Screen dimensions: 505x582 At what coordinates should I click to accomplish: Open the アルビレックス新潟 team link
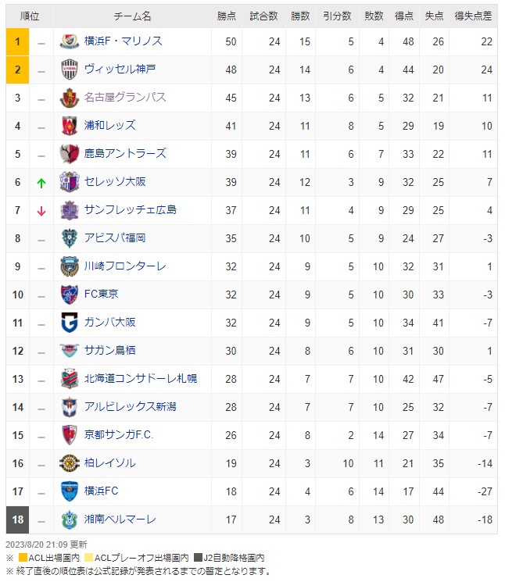131,407
